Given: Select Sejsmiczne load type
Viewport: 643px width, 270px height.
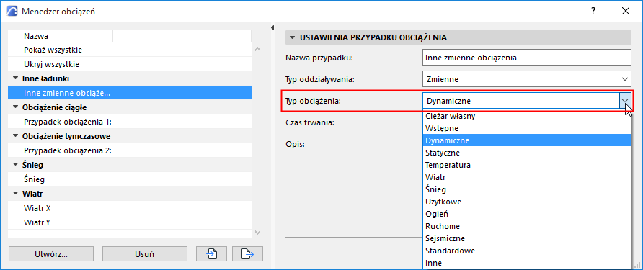Looking at the screenshot, I should click(x=526, y=238).
